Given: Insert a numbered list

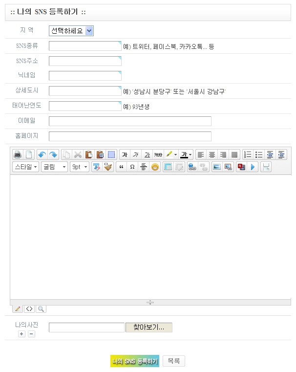Looking at the screenshot, I should click(248, 154).
